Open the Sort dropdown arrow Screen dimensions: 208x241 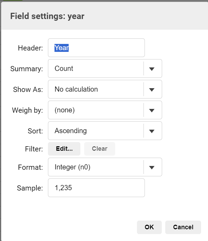pos(152,131)
